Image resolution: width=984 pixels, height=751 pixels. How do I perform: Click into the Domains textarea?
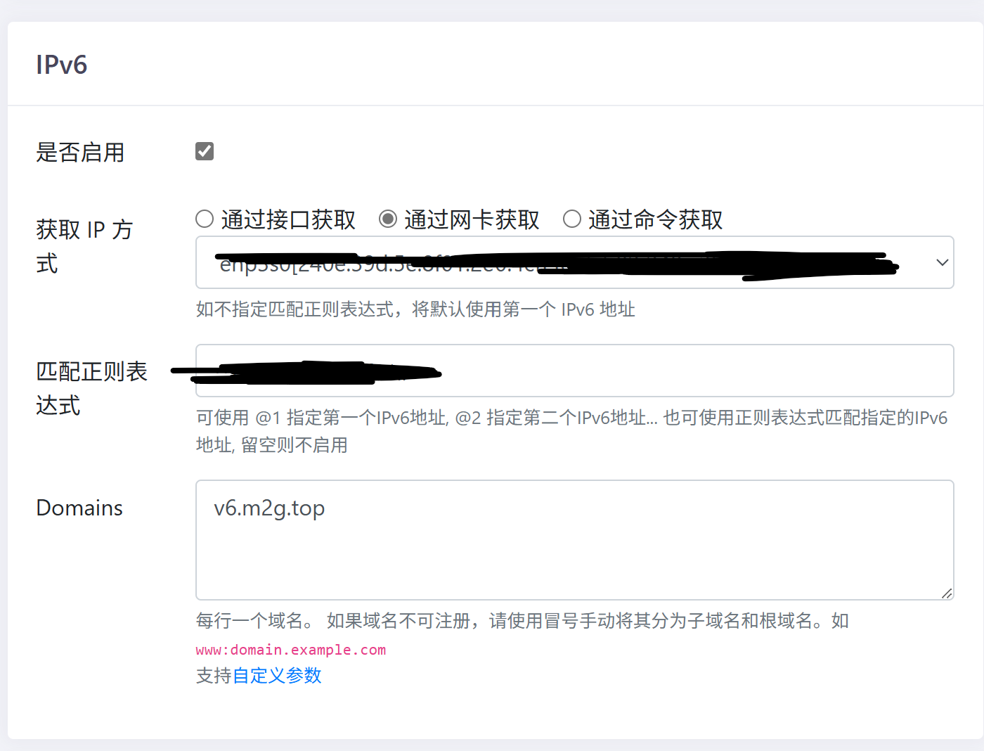[574, 540]
